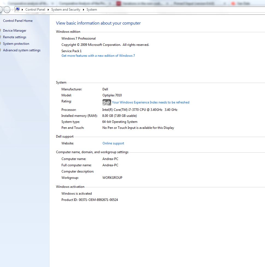Image resolution: width=265 pixels, height=267 pixels.
Task: Click the Forward navigation arrow button
Action: coord(7,10)
